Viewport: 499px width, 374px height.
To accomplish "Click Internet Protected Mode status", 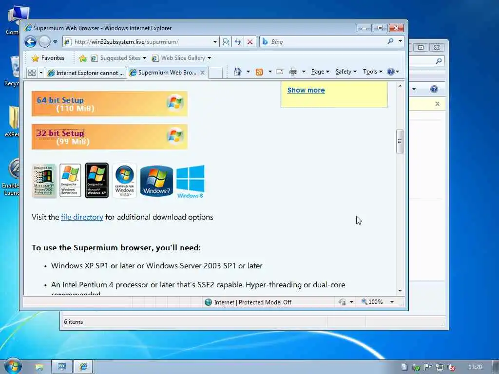I will [x=248, y=302].
